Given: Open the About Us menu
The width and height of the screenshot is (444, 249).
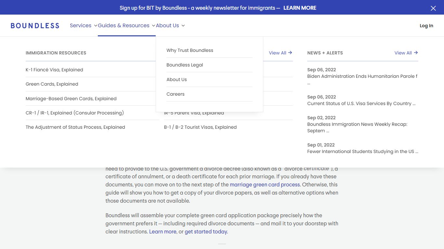Looking at the screenshot, I should [x=167, y=26].
